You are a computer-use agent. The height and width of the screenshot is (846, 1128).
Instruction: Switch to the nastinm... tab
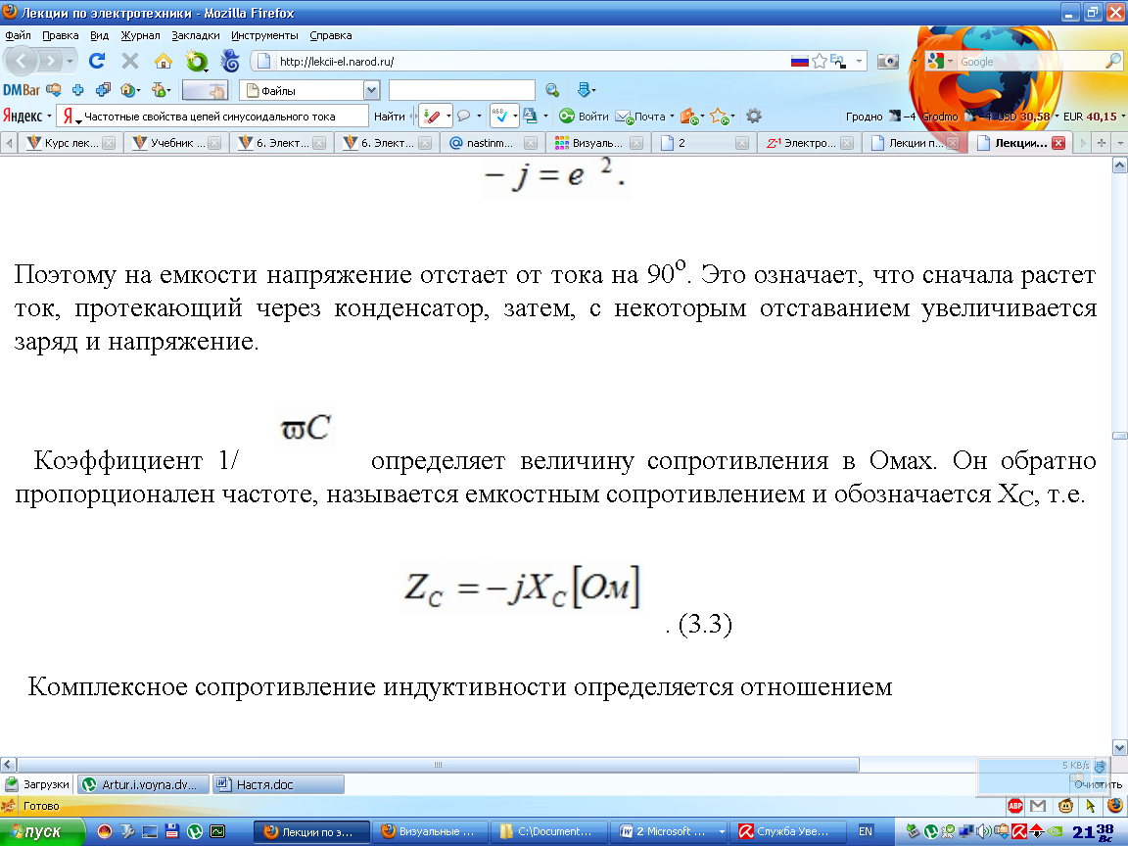(493, 142)
